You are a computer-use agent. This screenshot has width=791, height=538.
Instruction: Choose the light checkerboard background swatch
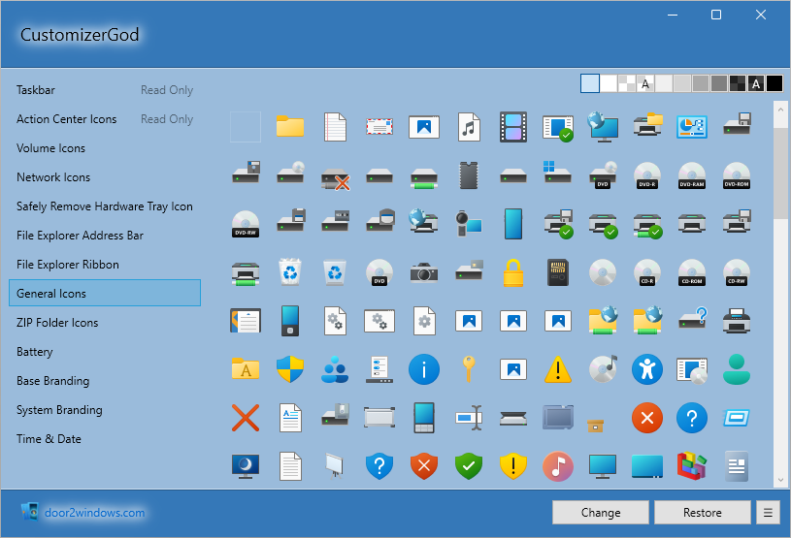[x=627, y=83]
